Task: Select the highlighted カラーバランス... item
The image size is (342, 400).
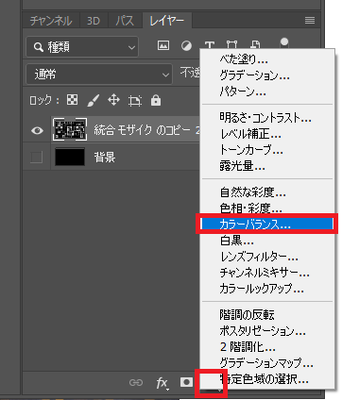Action: click(x=267, y=224)
